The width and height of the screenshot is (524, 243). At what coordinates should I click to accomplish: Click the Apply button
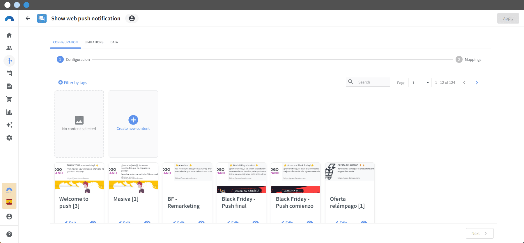pyautogui.click(x=508, y=18)
